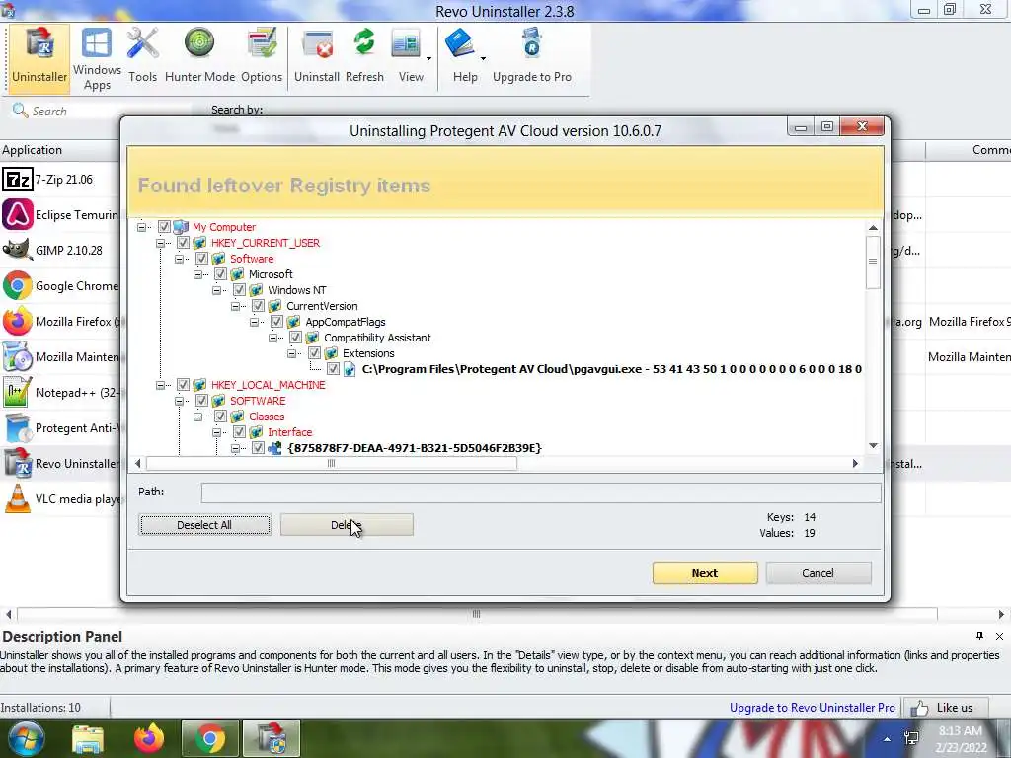
Task: Select the Protegent Anti-Virus application icon
Action: pyautogui.click(x=18, y=428)
